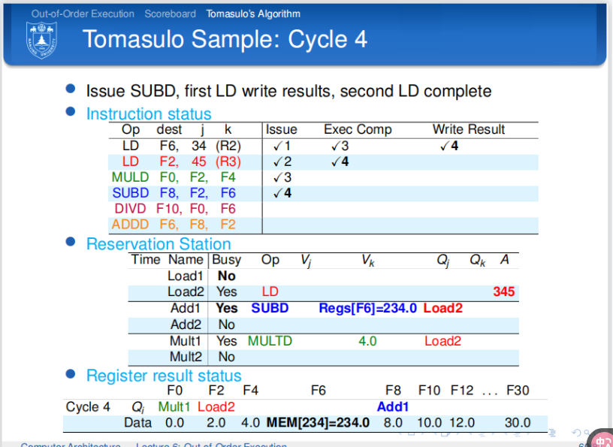Click the 'Register result status' heading
Screen dimensions: 613x447
coord(164,376)
